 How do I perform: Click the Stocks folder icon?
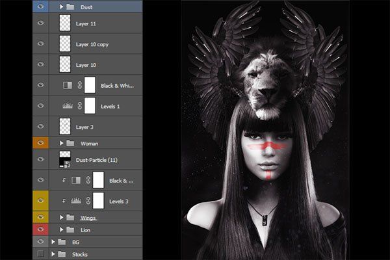62,254
